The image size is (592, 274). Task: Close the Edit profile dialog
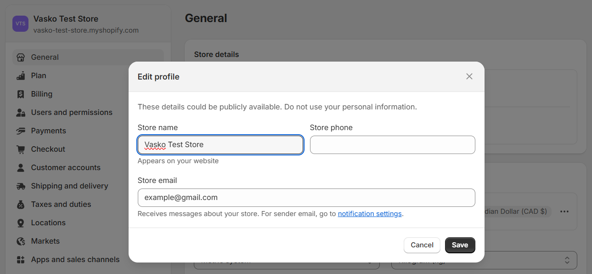[469, 76]
